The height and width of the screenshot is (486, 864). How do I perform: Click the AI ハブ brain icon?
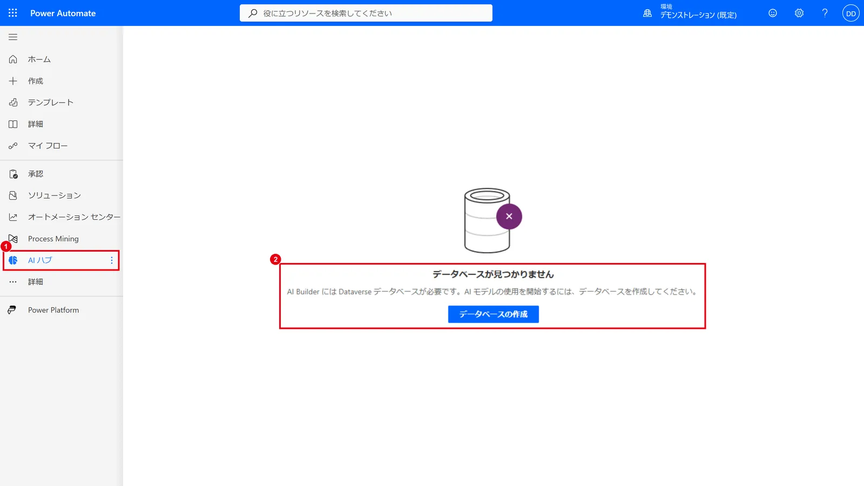point(13,260)
